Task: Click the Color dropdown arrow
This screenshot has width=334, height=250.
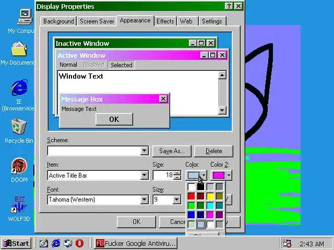Action: [204, 175]
